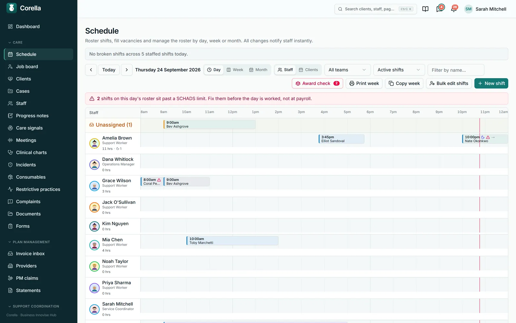The width and height of the screenshot is (516, 323).
Task: Open Restrictive practices in sidebar
Action: coord(38,189)
